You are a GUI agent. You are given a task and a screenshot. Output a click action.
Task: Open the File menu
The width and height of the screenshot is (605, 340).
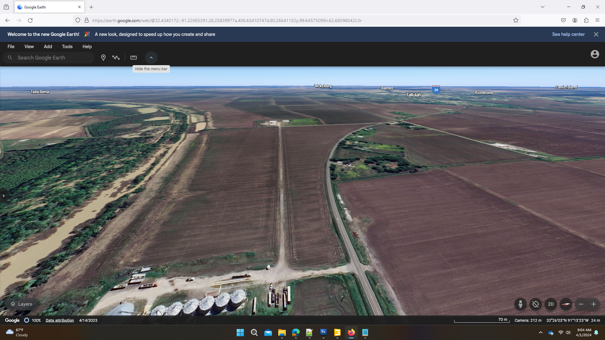pyautogui.click(x=11, y=47)
